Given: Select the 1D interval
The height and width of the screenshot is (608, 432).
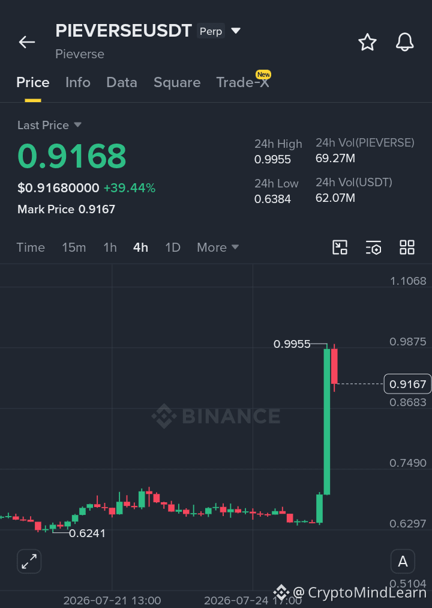Looking at the screenshot, I should click(173, 248).
